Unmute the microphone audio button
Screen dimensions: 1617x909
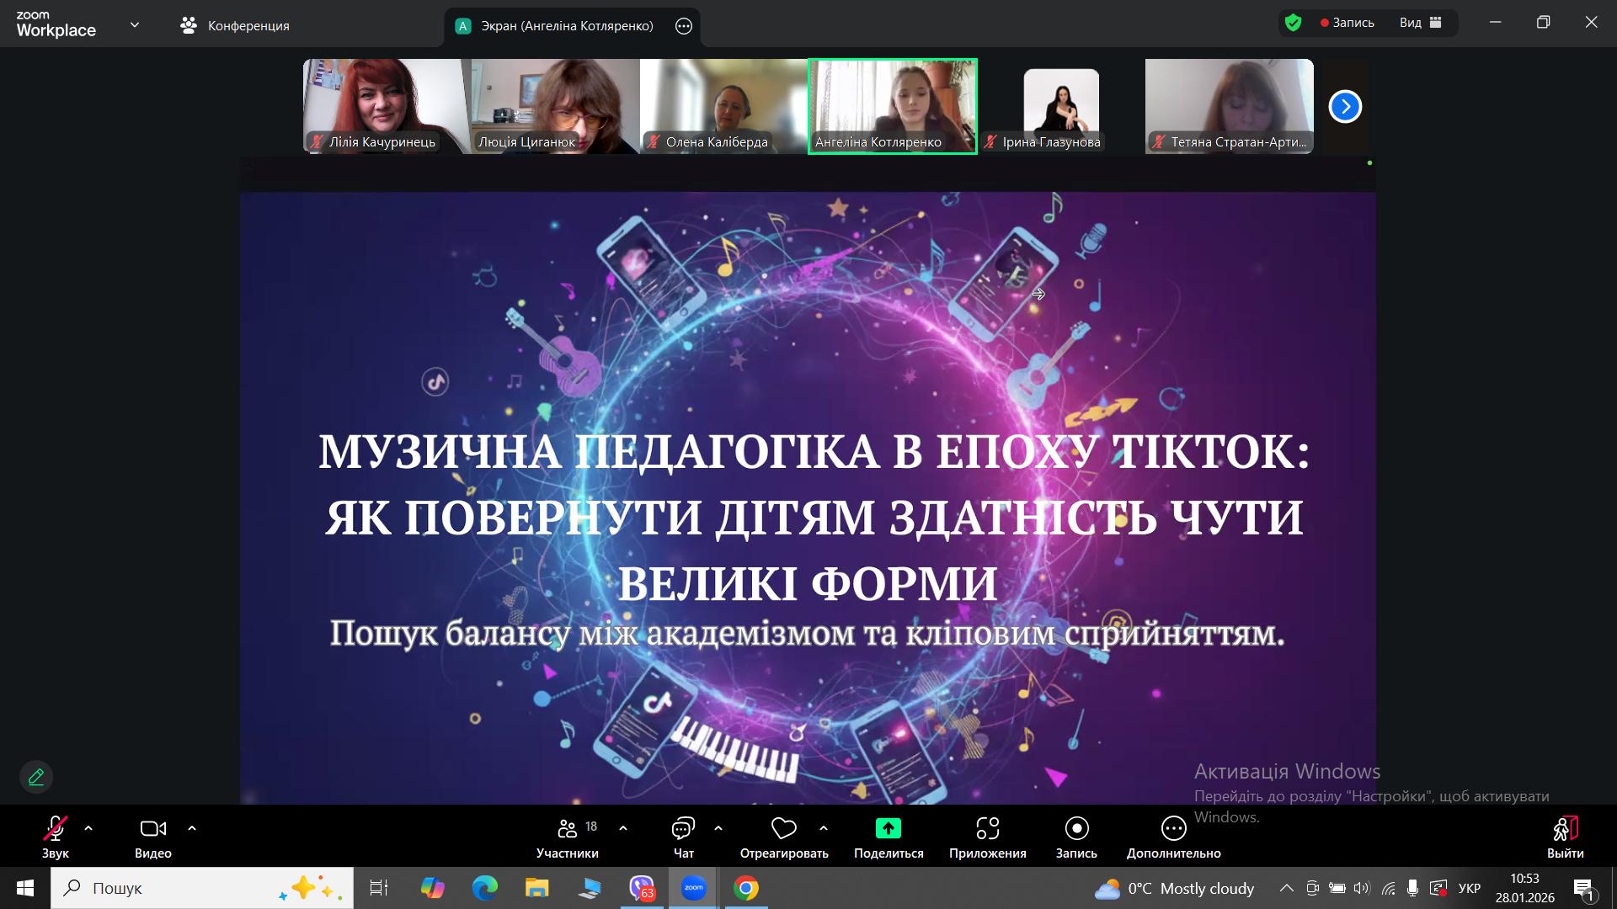coord(56,829)
